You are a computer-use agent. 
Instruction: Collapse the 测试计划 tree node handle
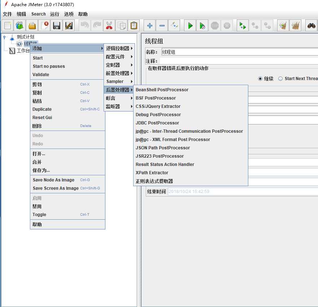click(4, 37)
